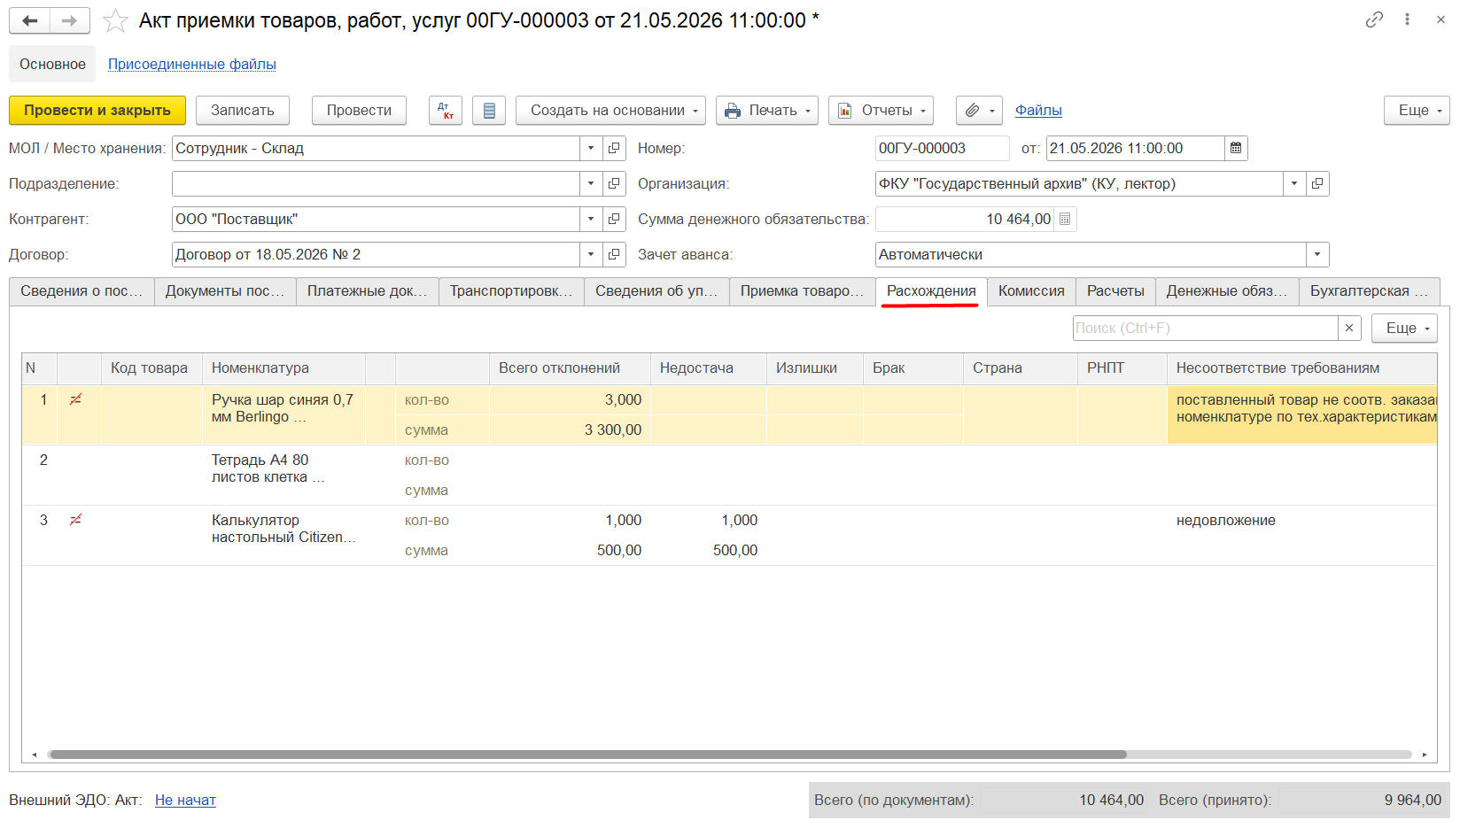Viewport: 1460px width, 828px height.
Task: Click the horizontal scrollbar of the table
Action: (588, 754)
